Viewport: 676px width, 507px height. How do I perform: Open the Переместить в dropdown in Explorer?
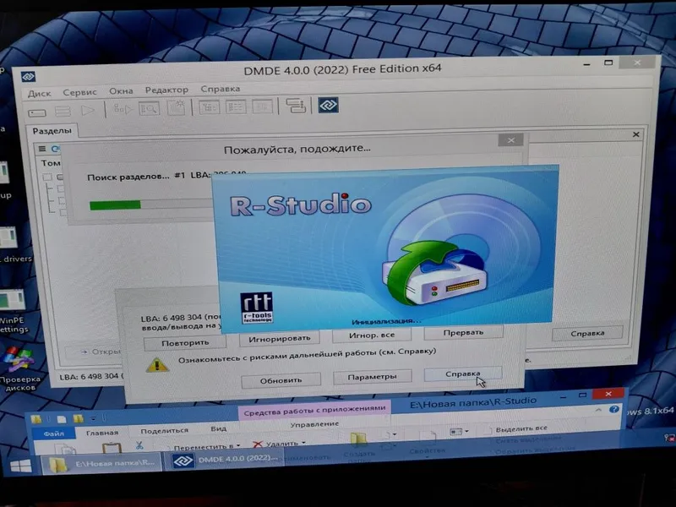(206, 446)
